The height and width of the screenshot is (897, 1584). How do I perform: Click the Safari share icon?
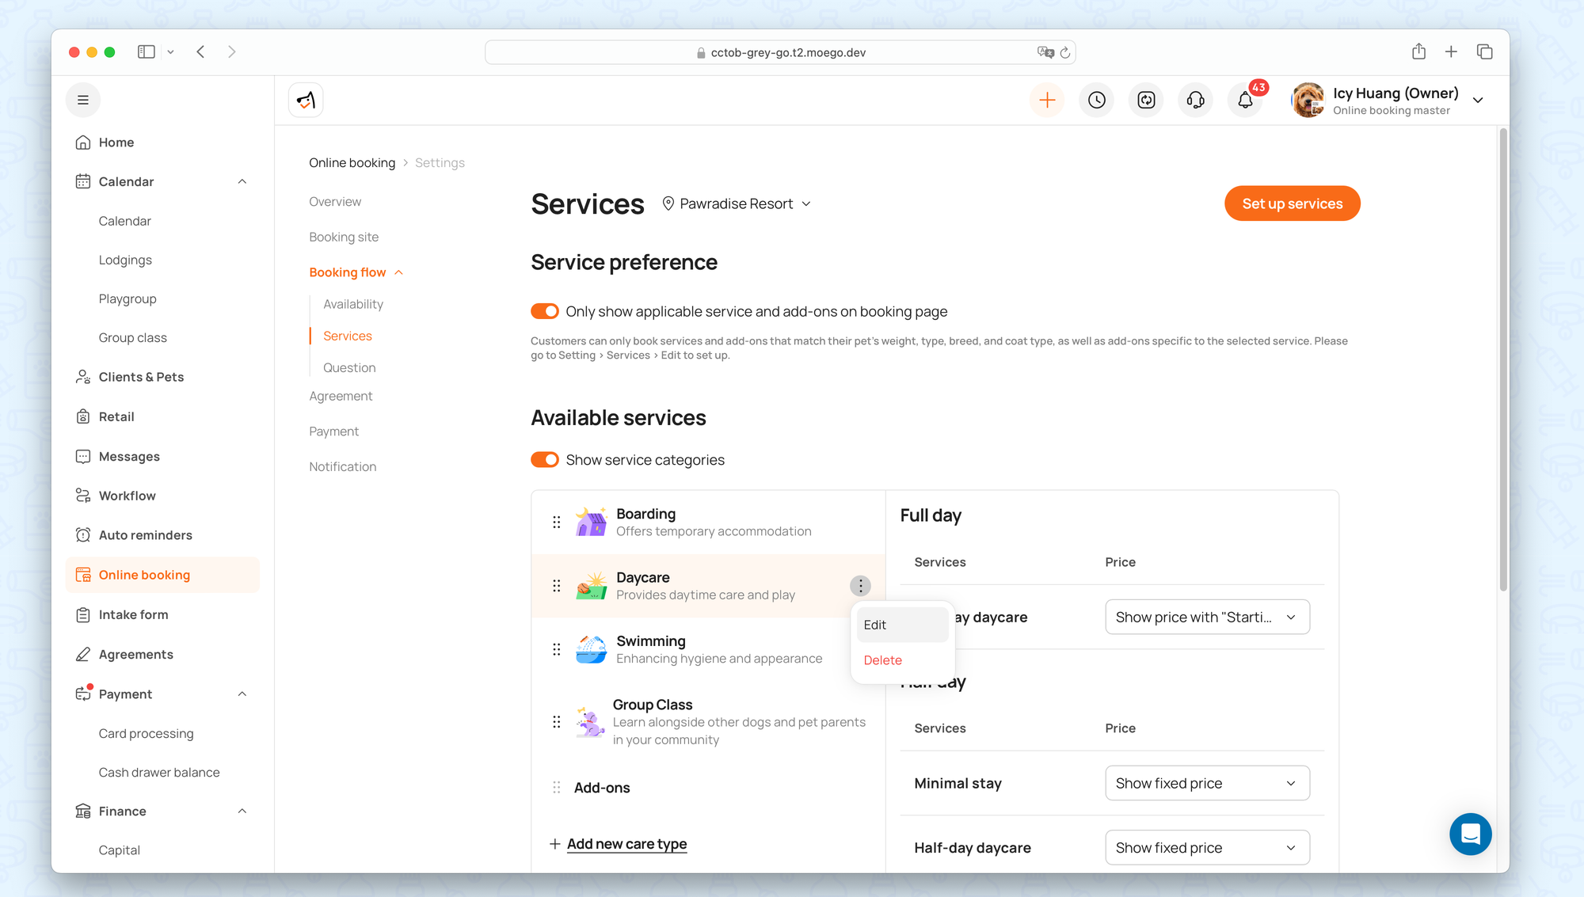pos(1418,52)
